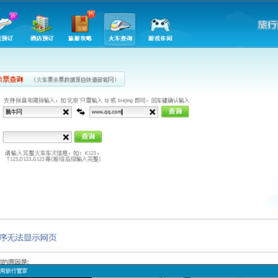
Task: Clear the departure station field 酷牛网
Action: pyautogui.click(x=66, y=112)
